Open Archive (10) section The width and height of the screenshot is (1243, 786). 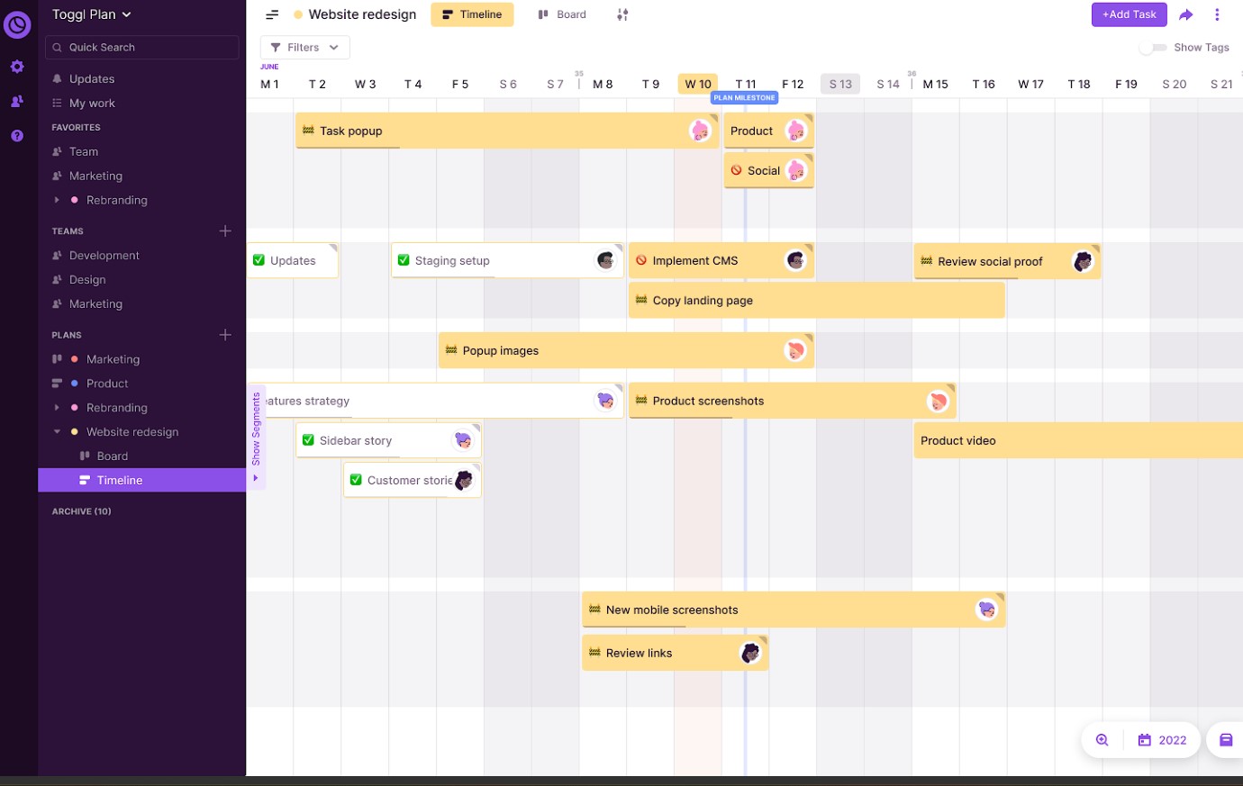tap(82, 511)
